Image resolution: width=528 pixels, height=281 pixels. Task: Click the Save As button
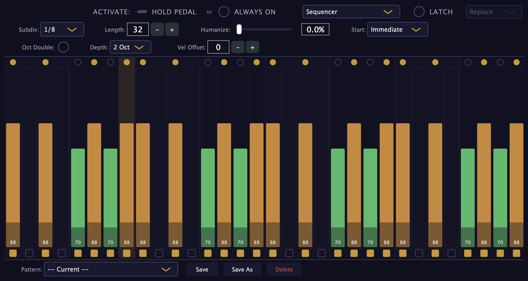[x=242, y=269]
